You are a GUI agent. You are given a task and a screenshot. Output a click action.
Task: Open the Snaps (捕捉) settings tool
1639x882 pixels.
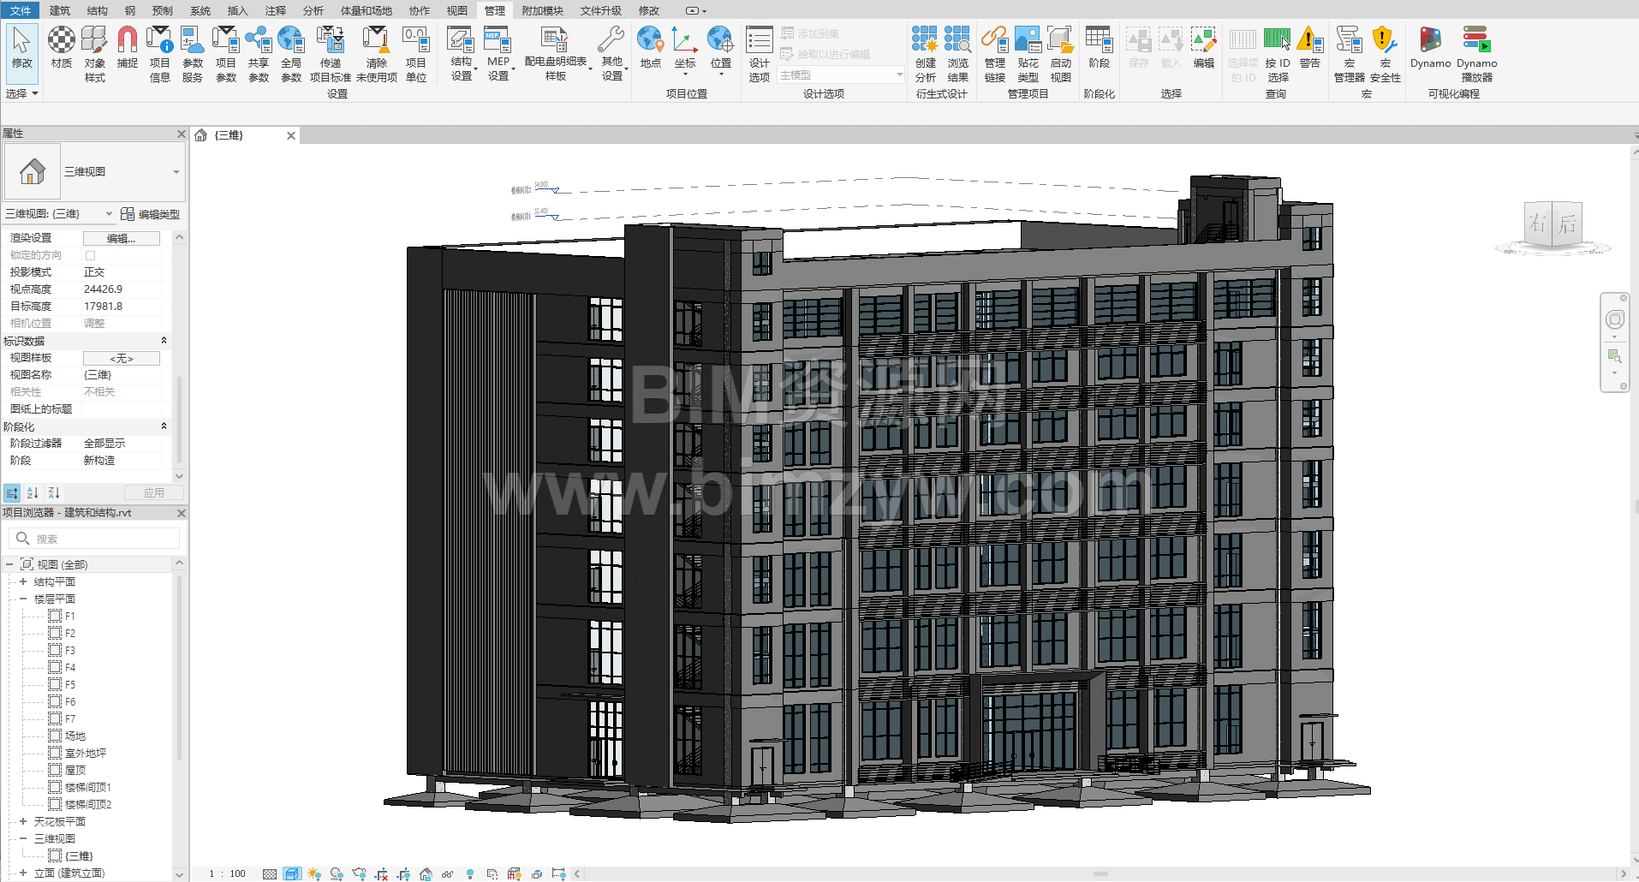(127, 47)
